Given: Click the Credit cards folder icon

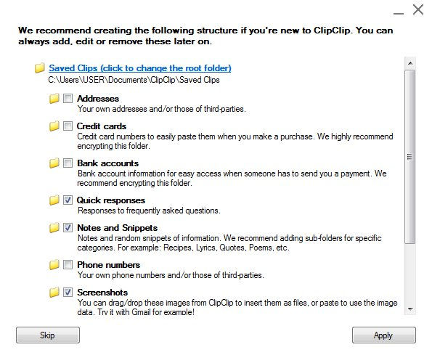Looking at the screenshot, I should pos(54,126).
